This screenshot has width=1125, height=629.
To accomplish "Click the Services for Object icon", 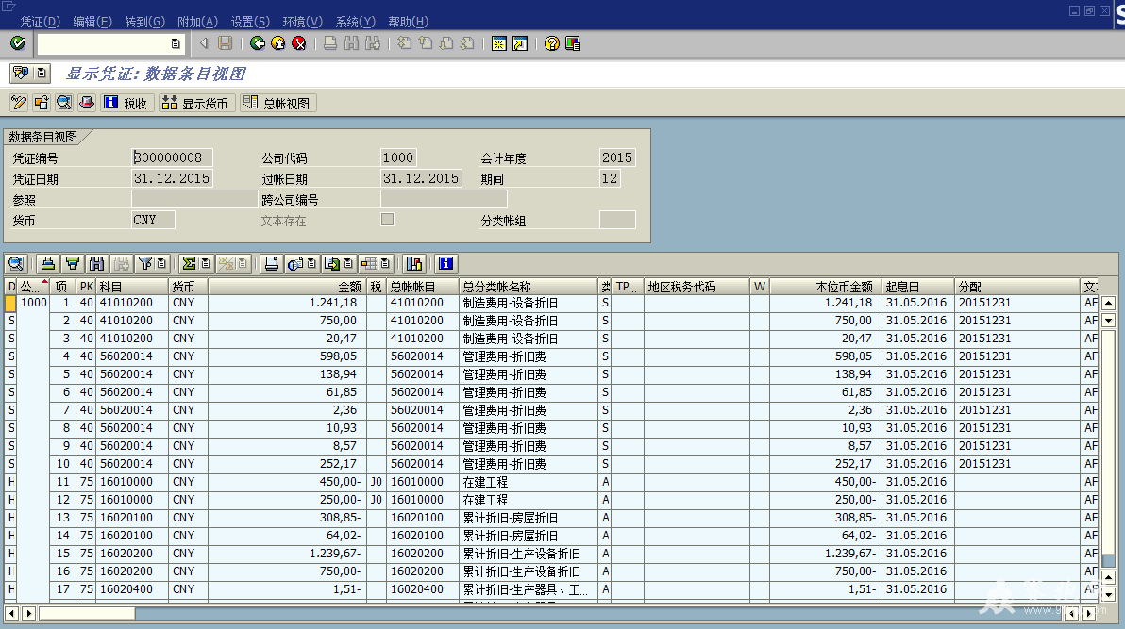I will coord(20,73).
